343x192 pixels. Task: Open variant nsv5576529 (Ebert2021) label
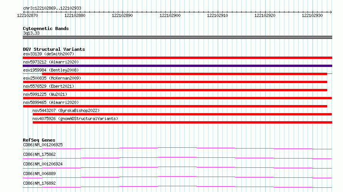point(49,86)
